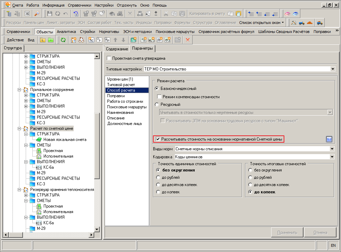Show more tabs via the » chevron
Image resolution: width=341 pixels, height=252 pixels.
pyautogui.click(x=337, y=31)
